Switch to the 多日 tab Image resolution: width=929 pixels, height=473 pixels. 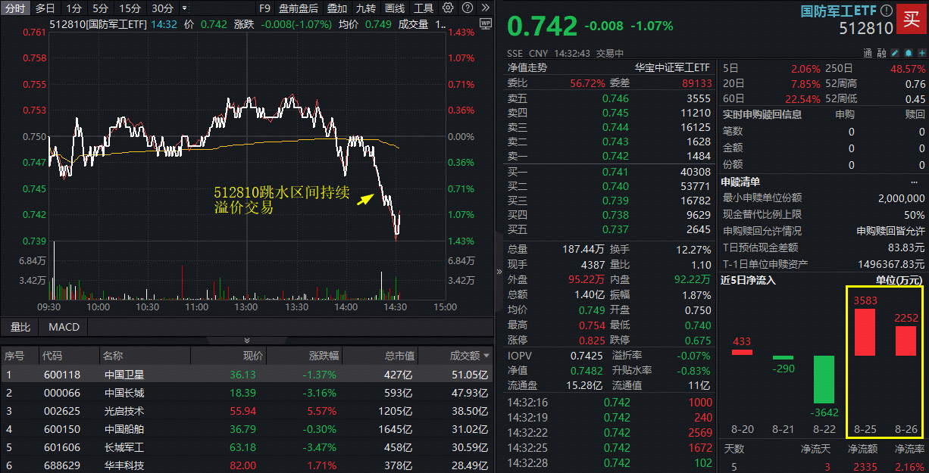coord(45,8)
